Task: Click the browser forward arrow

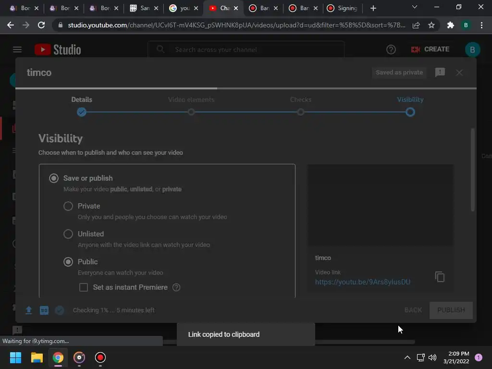Action: pos(26,25)
